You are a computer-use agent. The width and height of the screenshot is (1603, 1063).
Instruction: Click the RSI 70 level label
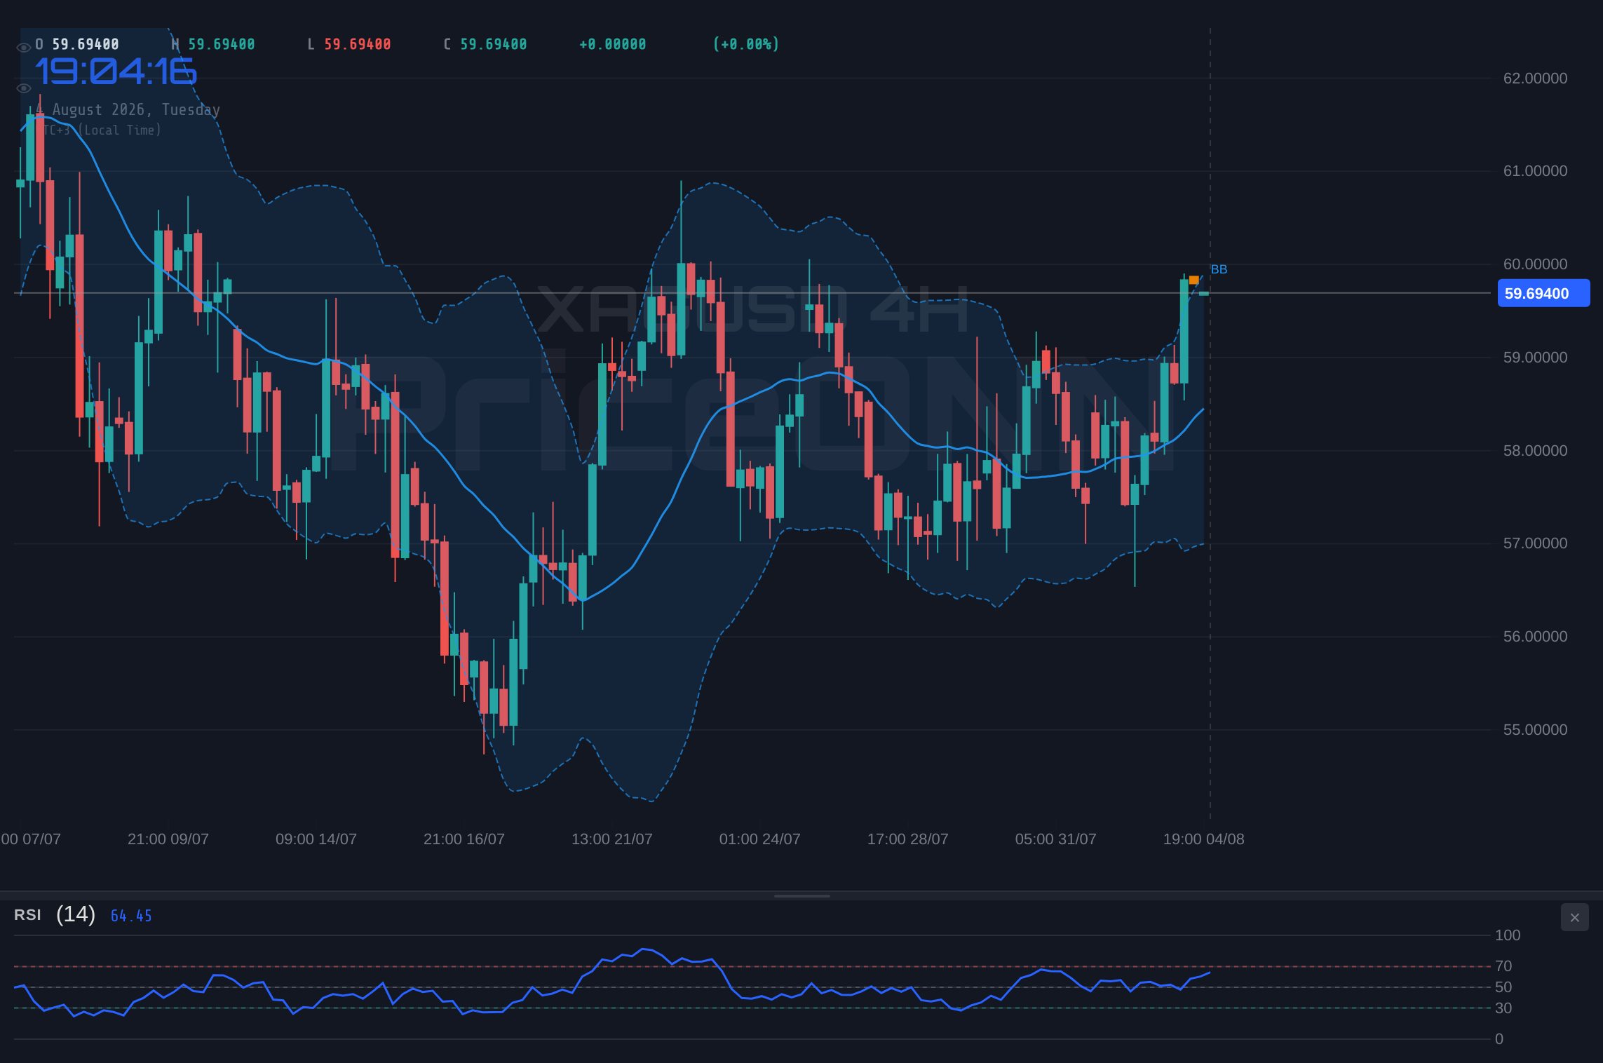(1503, 966)
